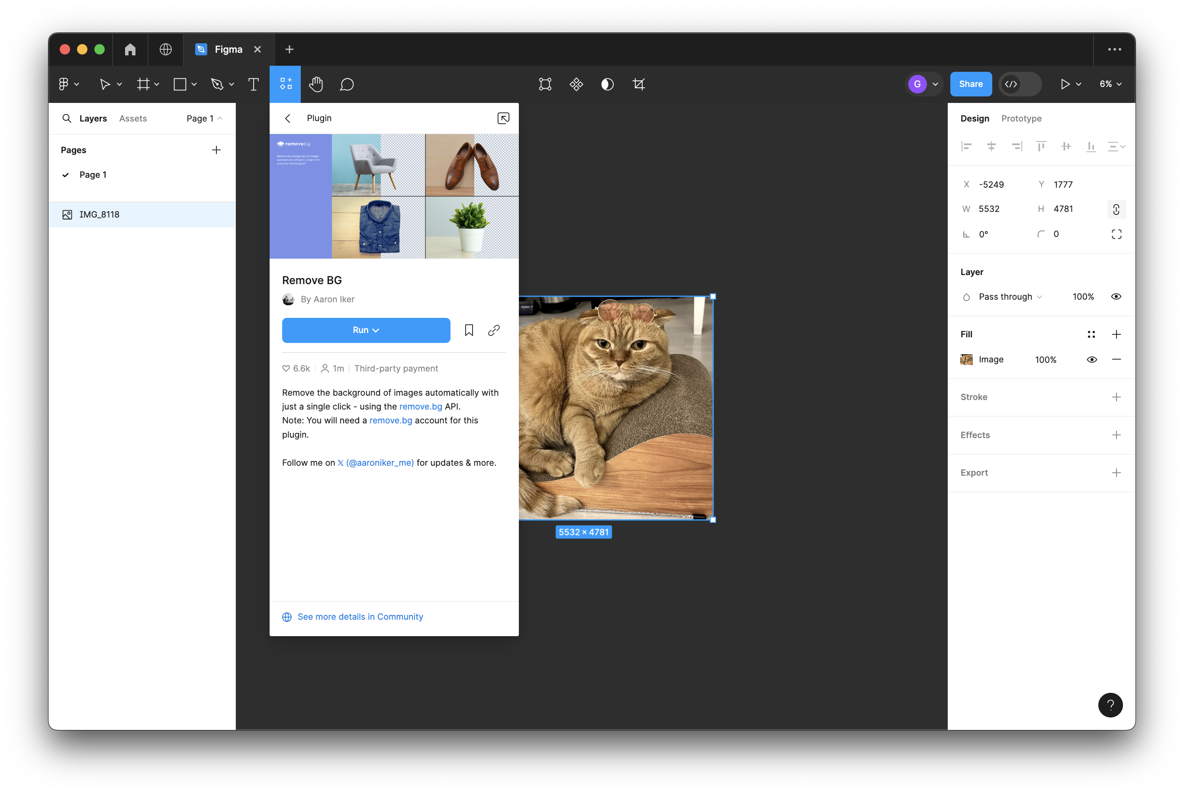Image resolution: width=1184 pixels, height=794 pixels.
Task: Open the zoom level 6% dropdown
Action: coord(1110,84)
